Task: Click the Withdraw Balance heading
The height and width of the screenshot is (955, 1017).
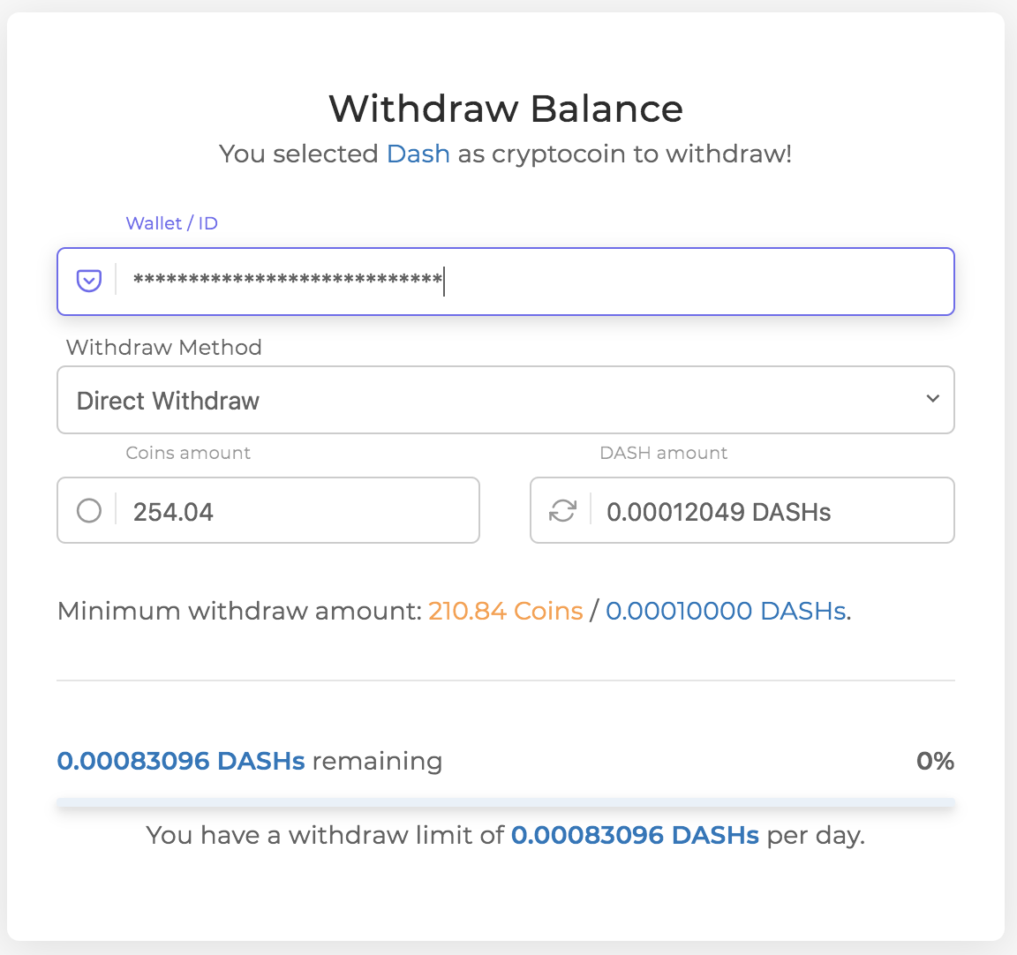Action: pos(506,109)
